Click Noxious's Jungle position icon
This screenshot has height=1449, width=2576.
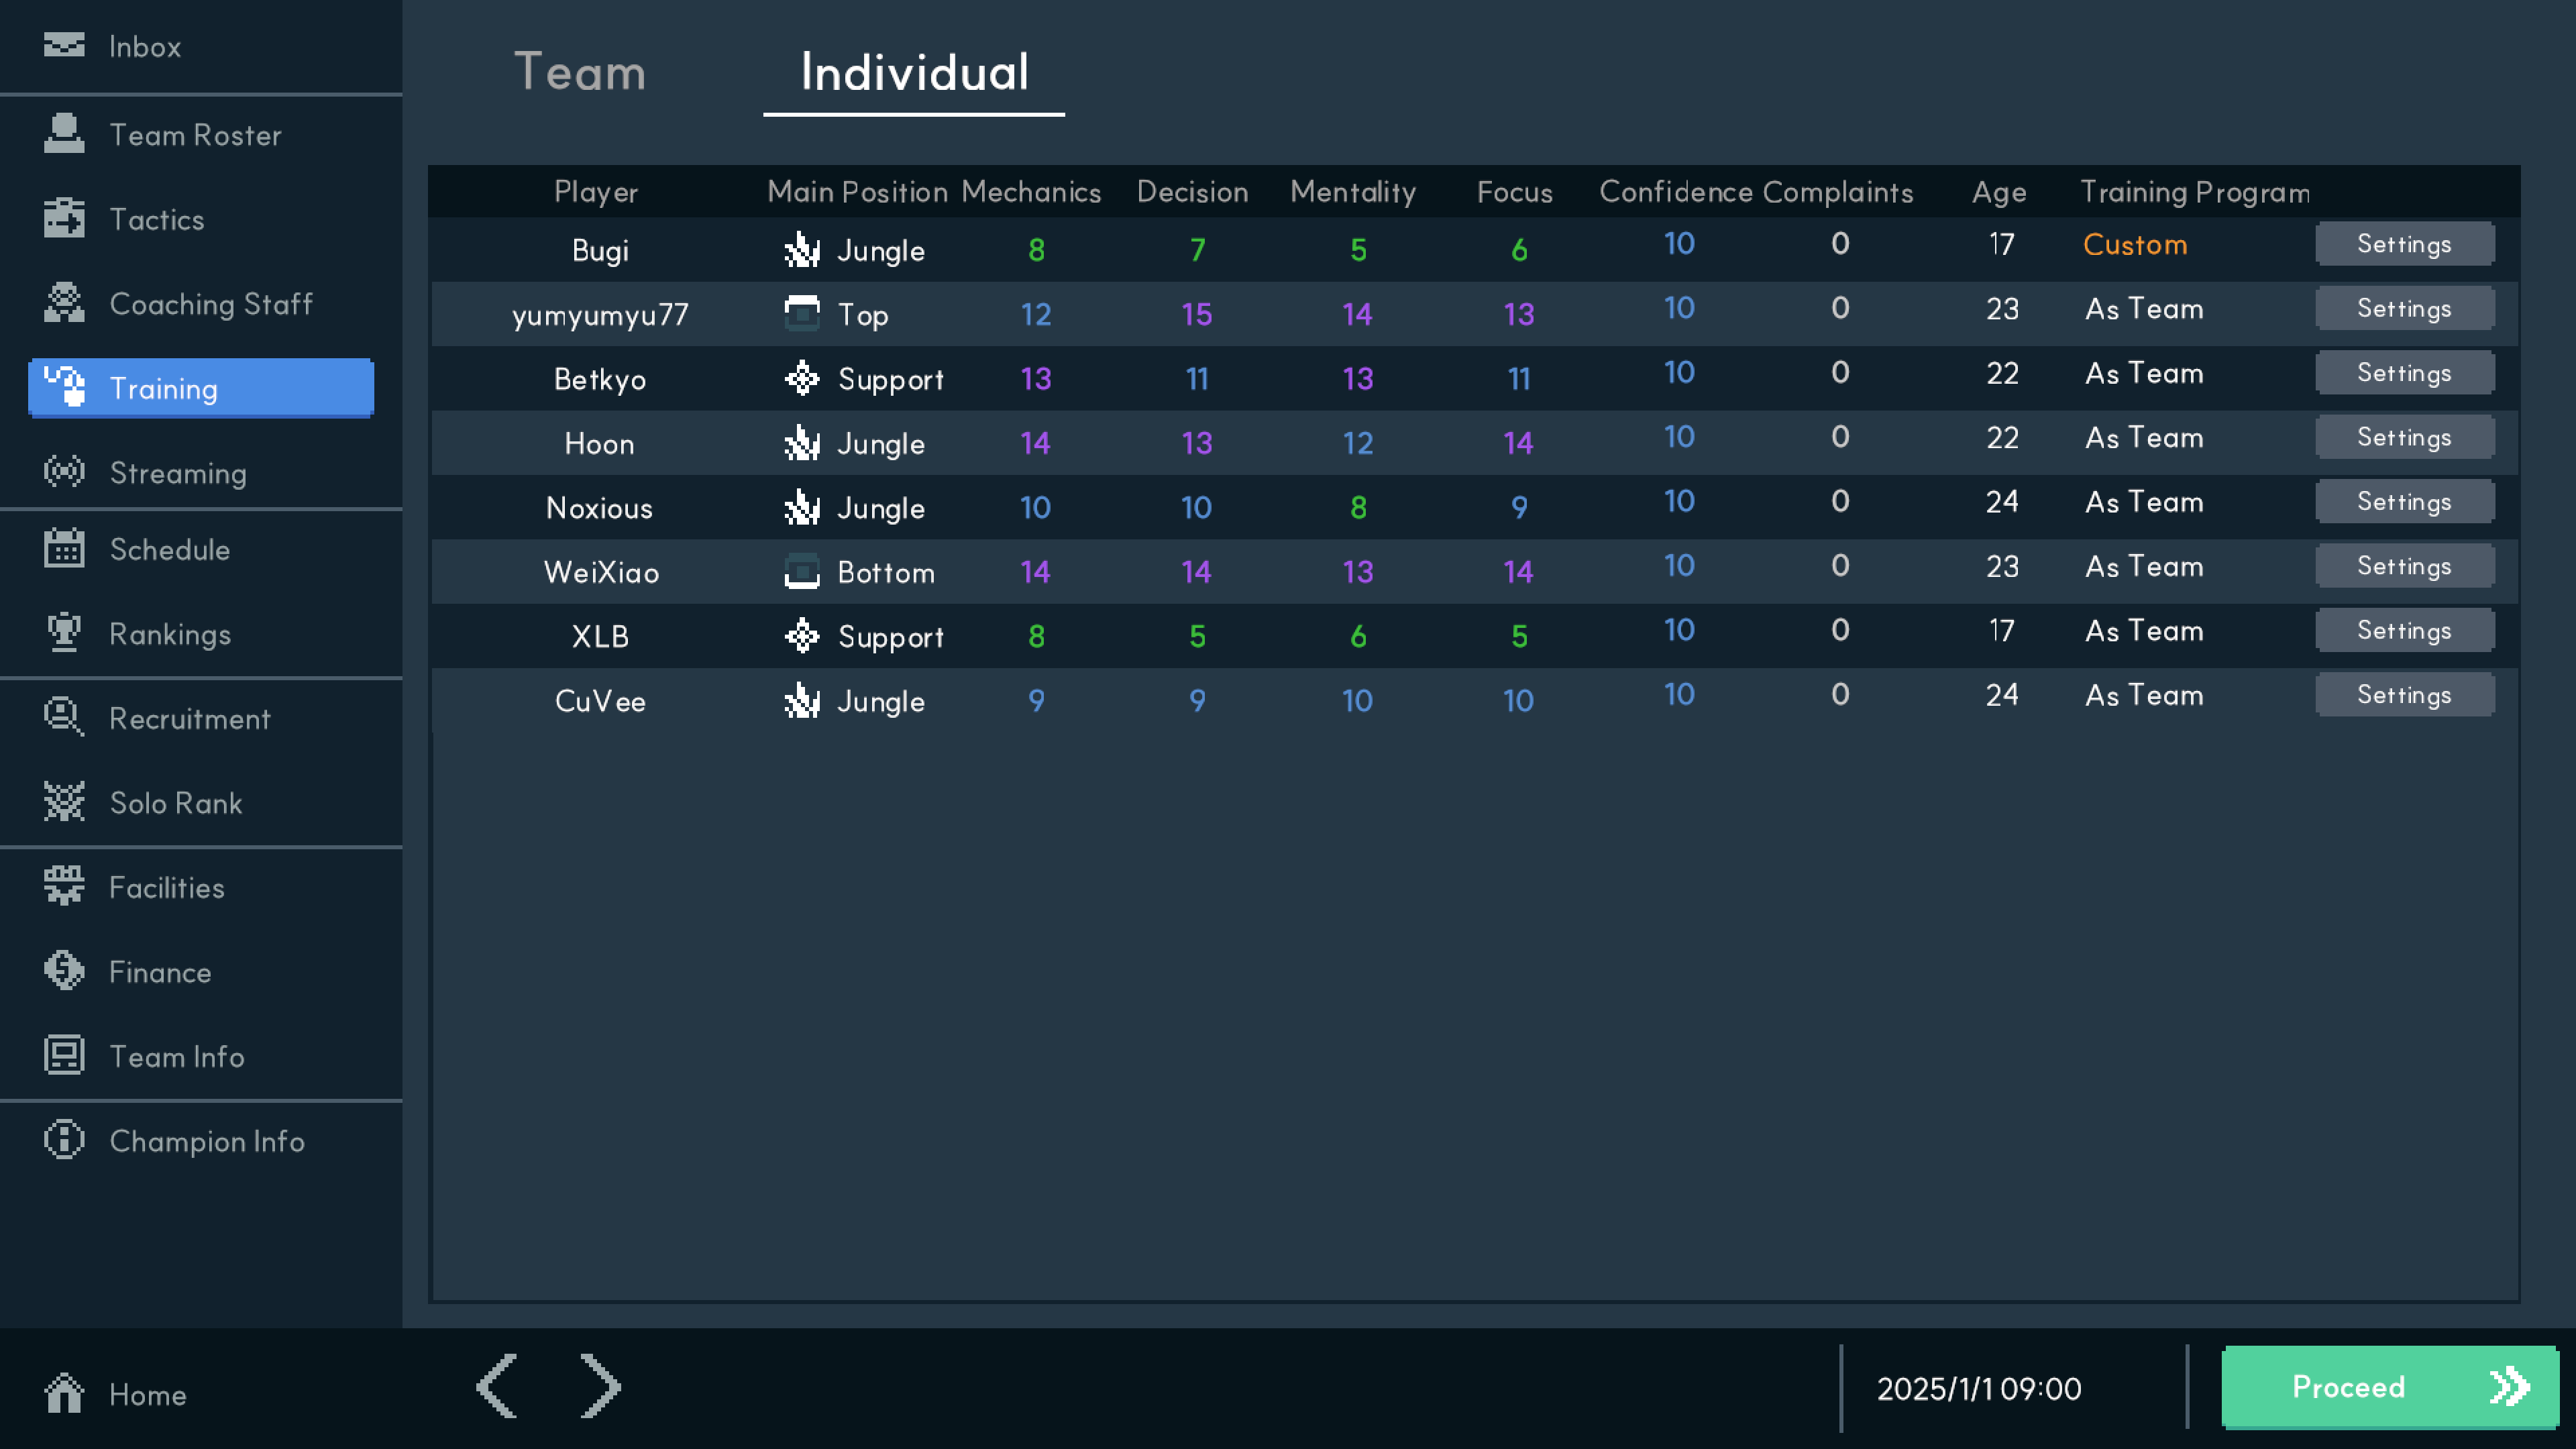coord(802,507)
